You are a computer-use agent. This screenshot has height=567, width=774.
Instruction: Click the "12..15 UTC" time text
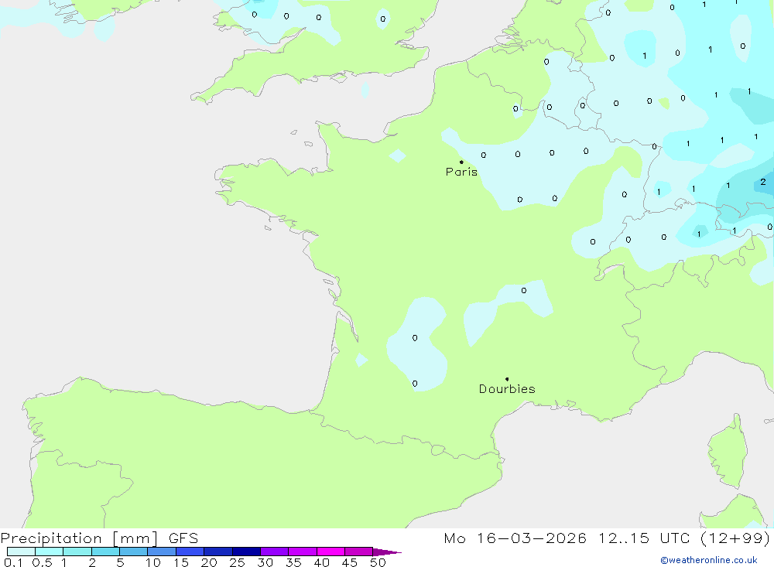tap(644, 538)
